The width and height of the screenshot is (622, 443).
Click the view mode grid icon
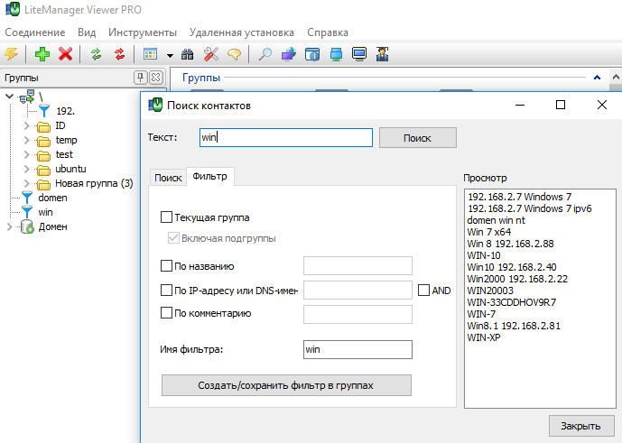click(151, 54)
